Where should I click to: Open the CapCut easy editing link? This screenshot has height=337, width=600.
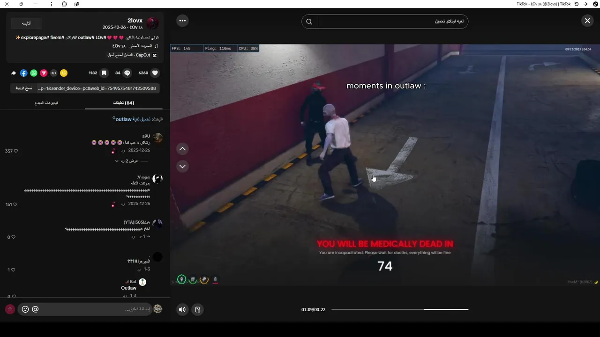(132, 55)
